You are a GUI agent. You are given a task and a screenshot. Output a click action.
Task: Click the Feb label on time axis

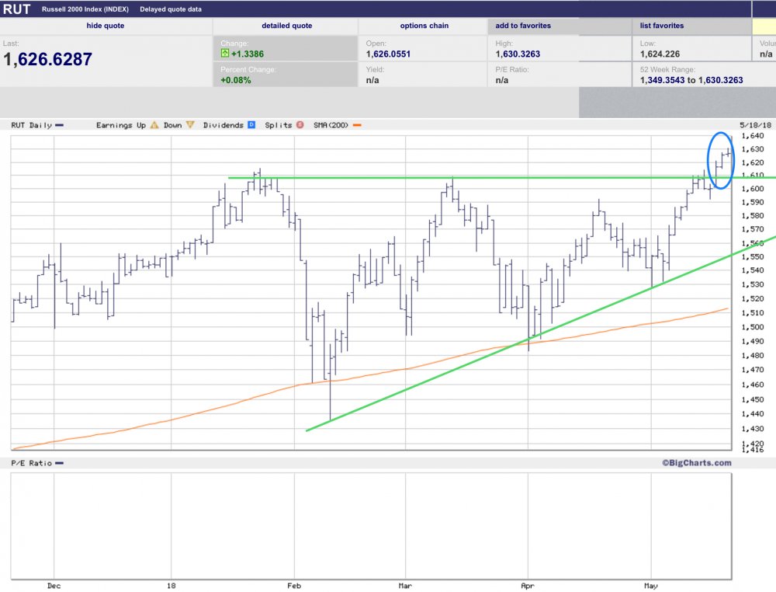(x=294, y=586)
